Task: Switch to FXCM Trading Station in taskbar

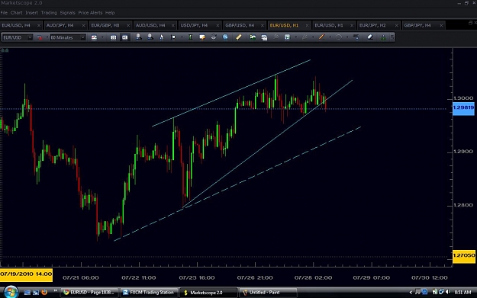Action: pos(148,293)
